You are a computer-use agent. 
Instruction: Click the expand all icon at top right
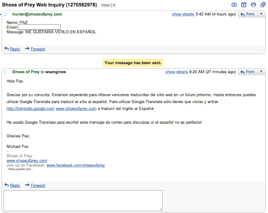tap(244, 5)
